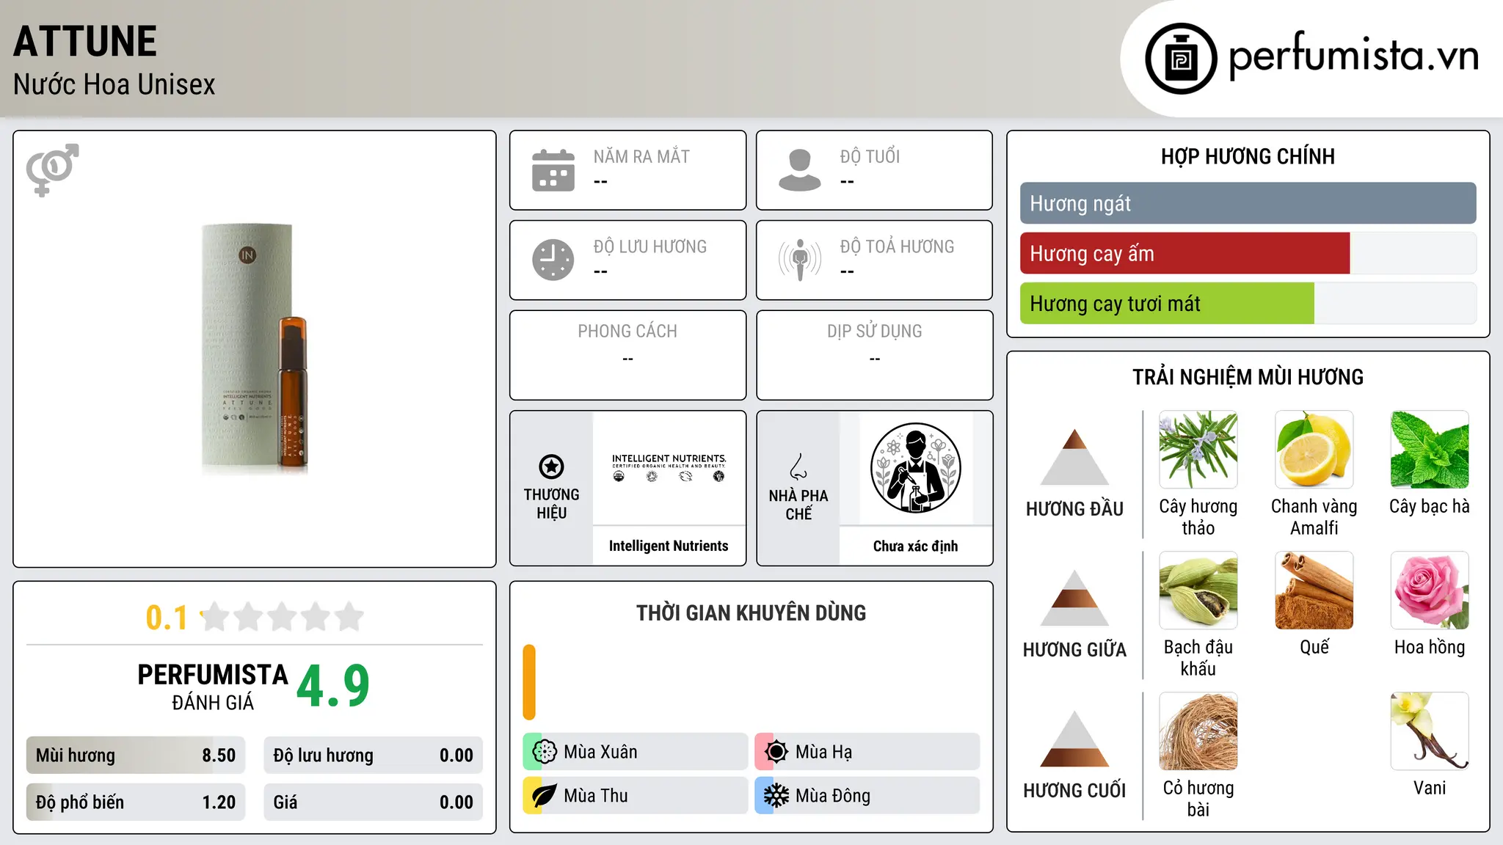Open the Quế cinnamon image
Image resolution: width=1503 pixels, height=845 pixels.
click(x=1314, y=590)
